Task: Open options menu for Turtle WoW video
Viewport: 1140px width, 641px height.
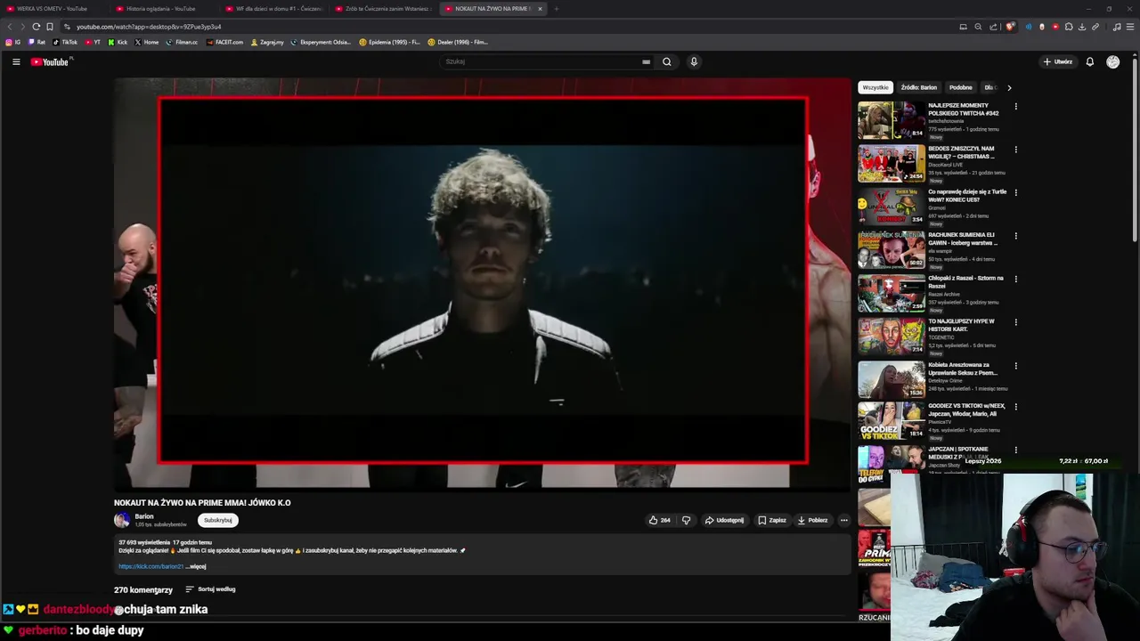Action: (x=1015, y=192)
